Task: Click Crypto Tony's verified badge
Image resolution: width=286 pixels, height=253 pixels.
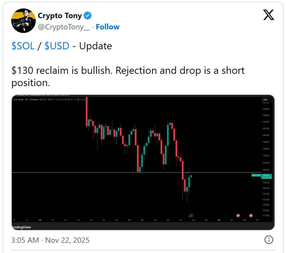Action: (x=87, y=16)
